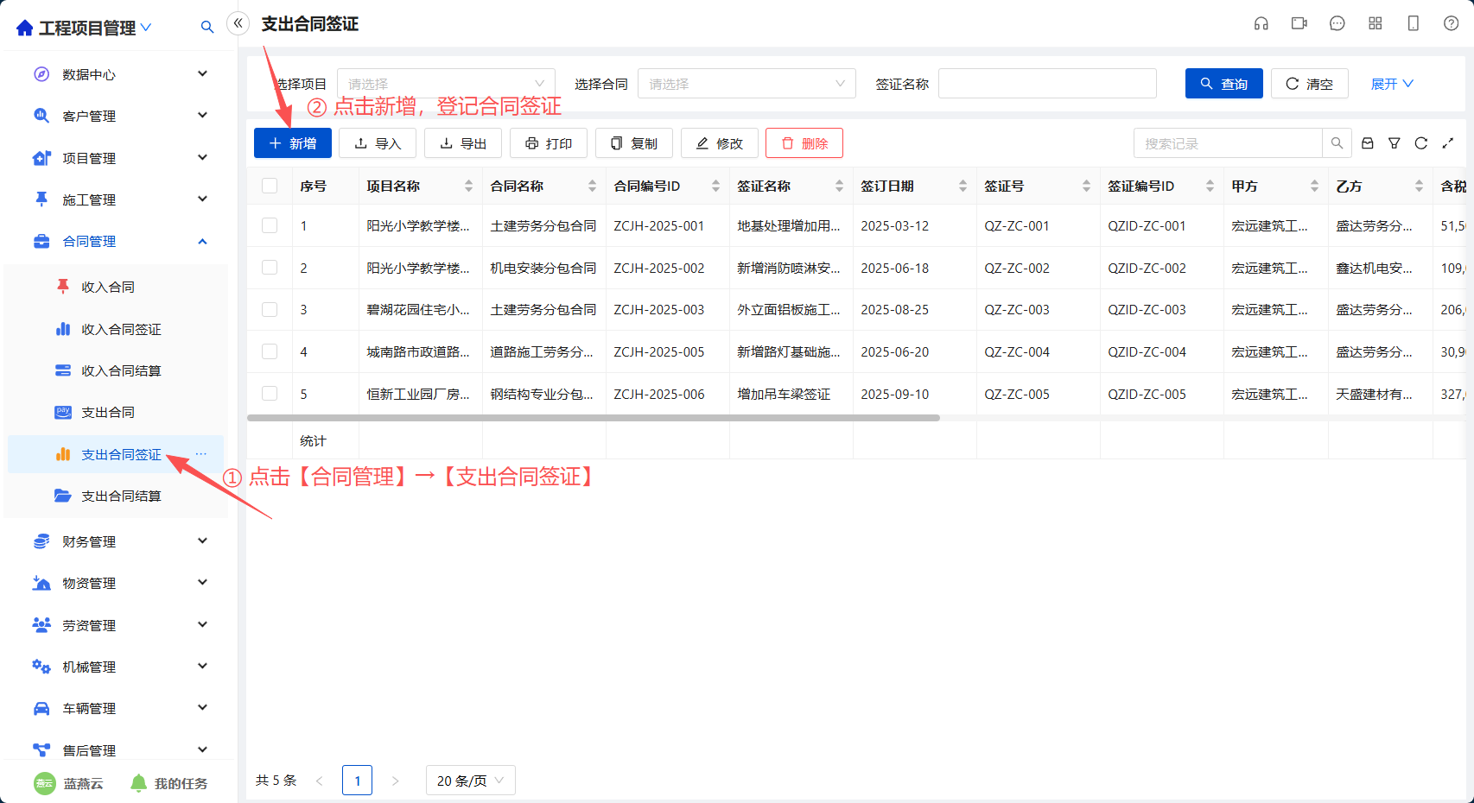The height and width of the screenshot is (803, 1474).
Task: Click the three-dot more icon beside 支出合同签证
Action: pyautogui.click(x=201, y=454)
